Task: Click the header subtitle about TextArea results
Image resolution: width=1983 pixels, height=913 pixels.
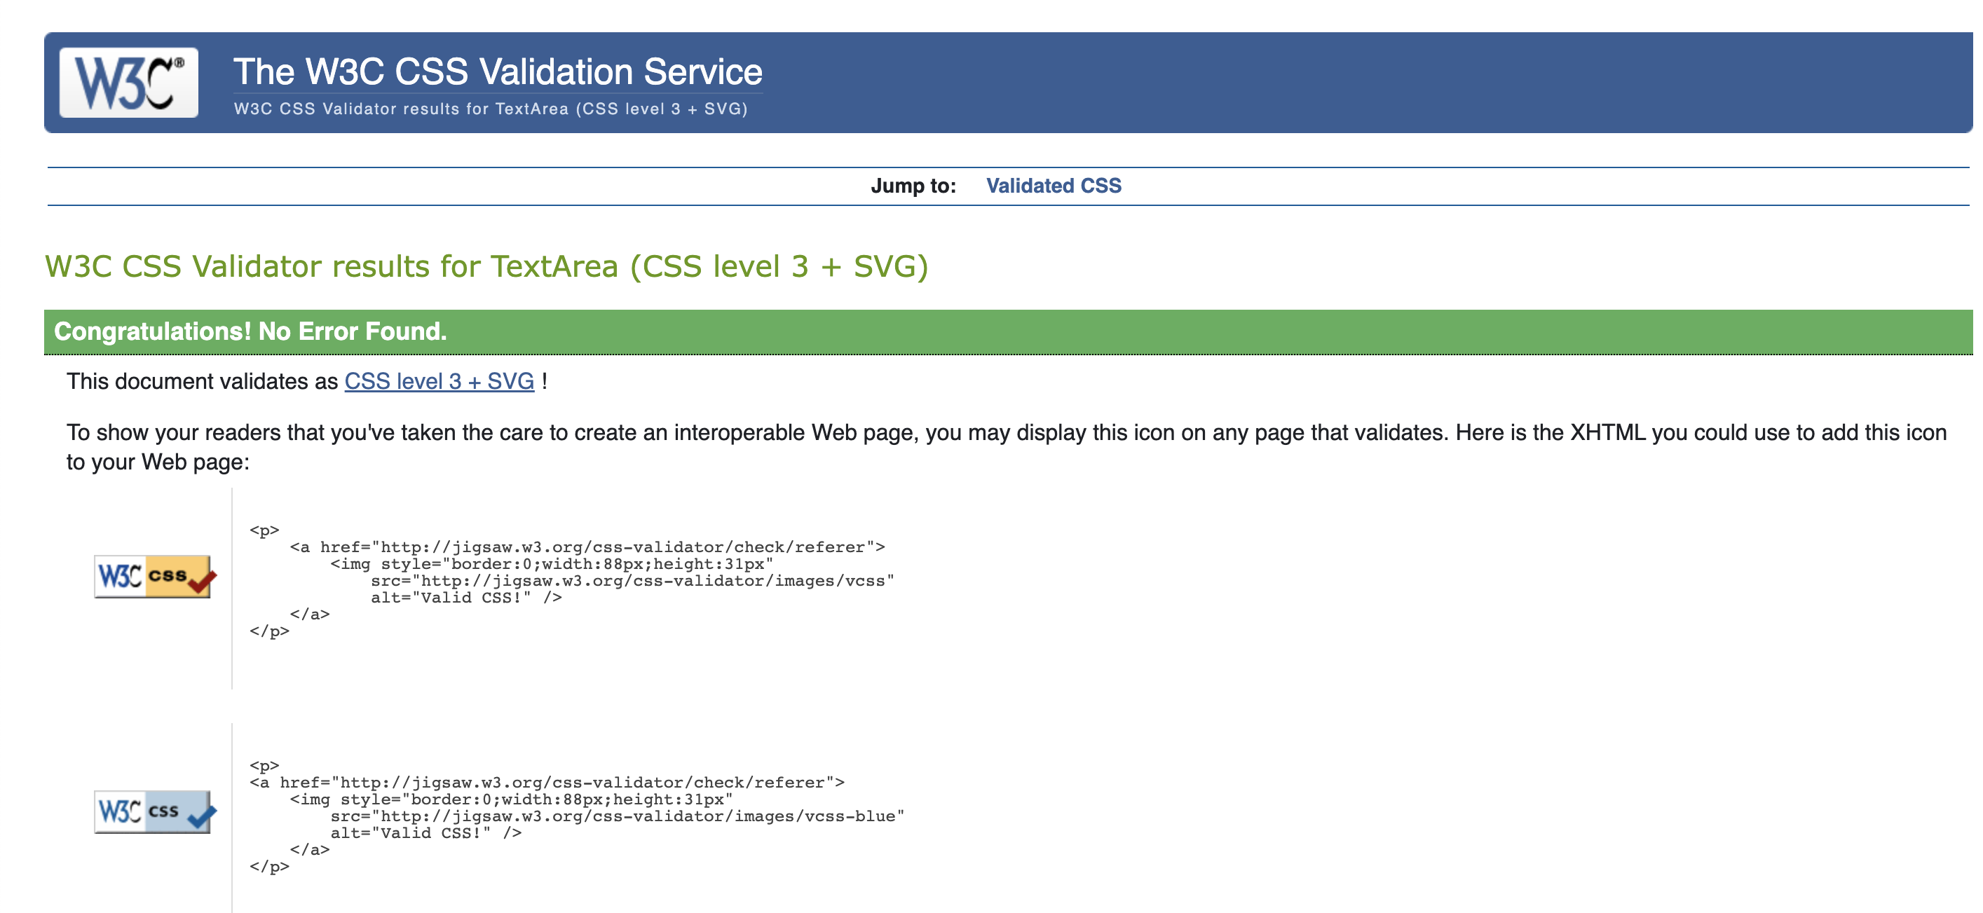Action: coord(491,109)
